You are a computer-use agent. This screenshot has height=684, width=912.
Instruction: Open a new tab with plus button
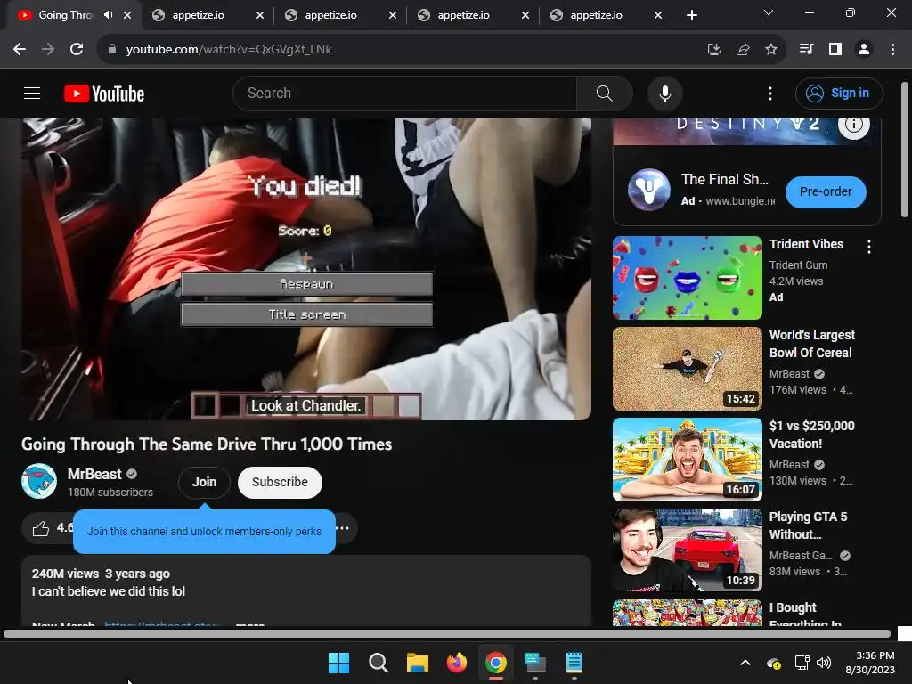click(x=691, y=15)
